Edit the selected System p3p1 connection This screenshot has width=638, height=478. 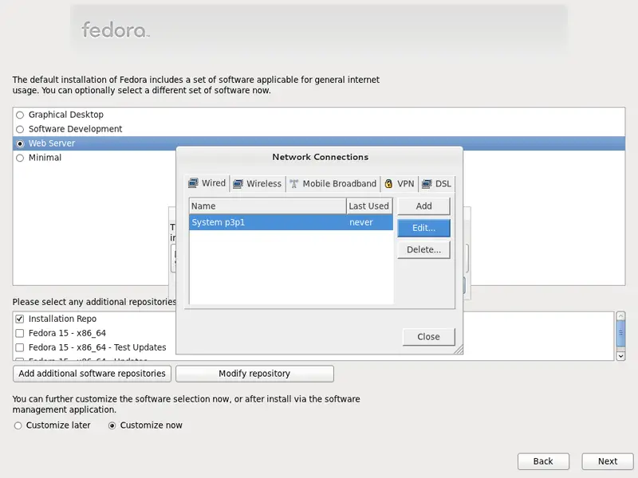point(424,228)
